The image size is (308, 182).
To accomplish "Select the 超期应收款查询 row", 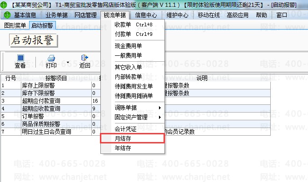I will 135,108.
